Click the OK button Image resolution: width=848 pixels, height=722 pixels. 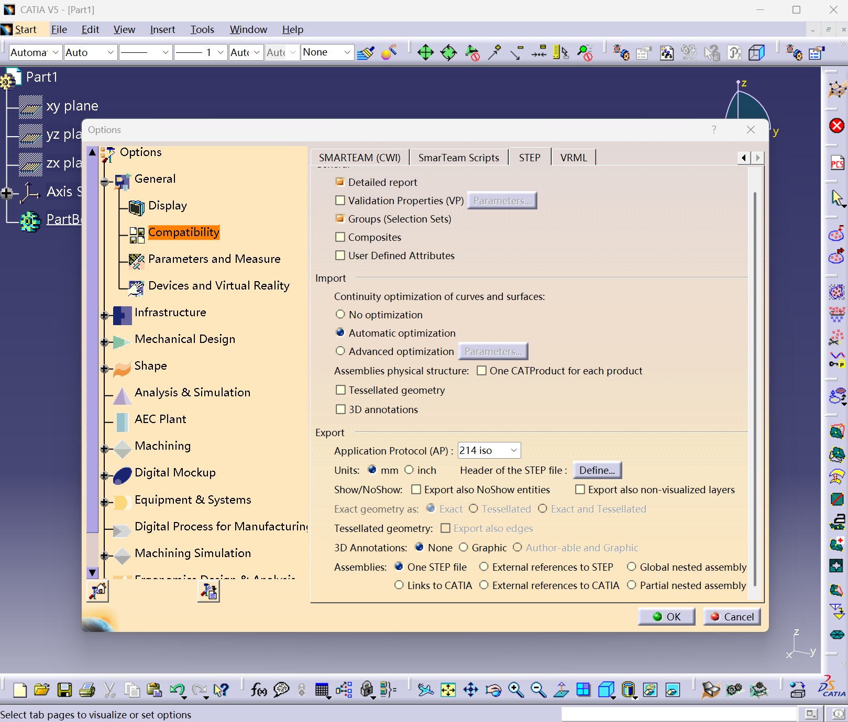pyautogui.click(x=666, y=616)
